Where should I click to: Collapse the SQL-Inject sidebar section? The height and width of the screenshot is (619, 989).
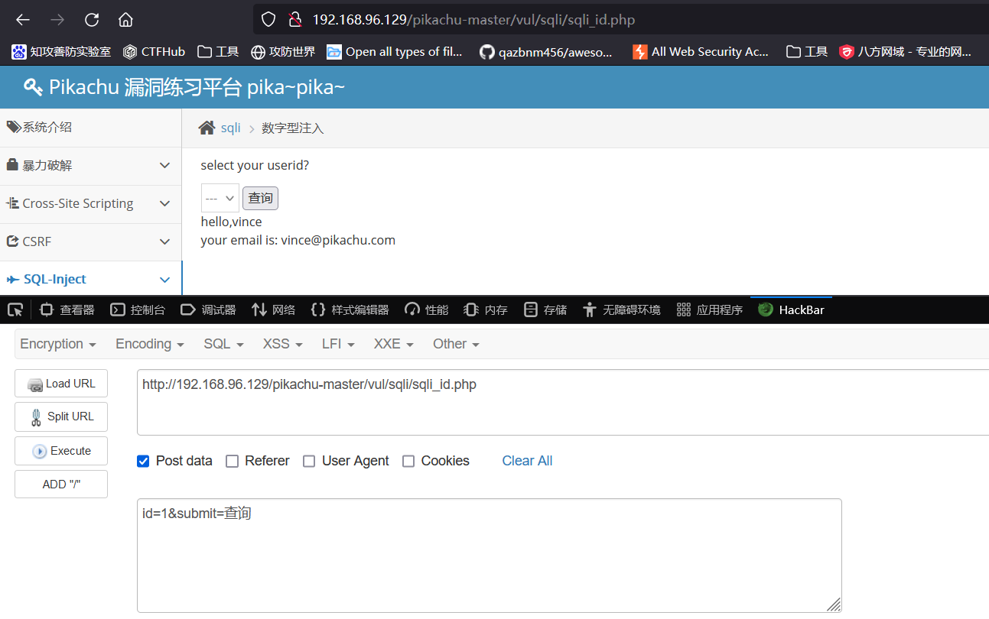(x=91, y=280)
